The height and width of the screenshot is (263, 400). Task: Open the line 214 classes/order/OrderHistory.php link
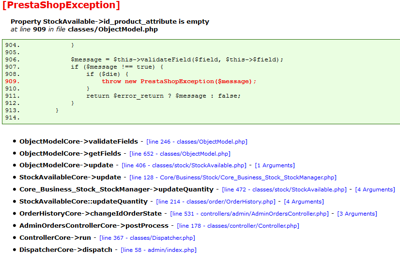coord(216,202)
